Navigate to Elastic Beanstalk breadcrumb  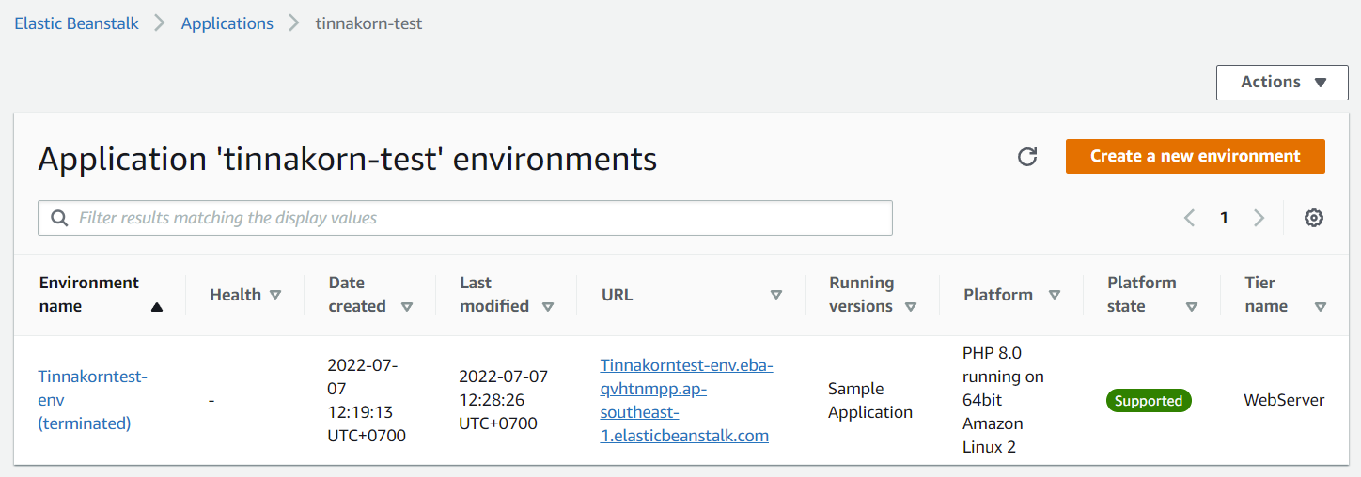[76, 23]
